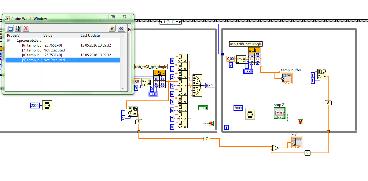Click the temp_buffer array indicator terminal
Viewport: 368px width, 181px height.
[287, 78]
